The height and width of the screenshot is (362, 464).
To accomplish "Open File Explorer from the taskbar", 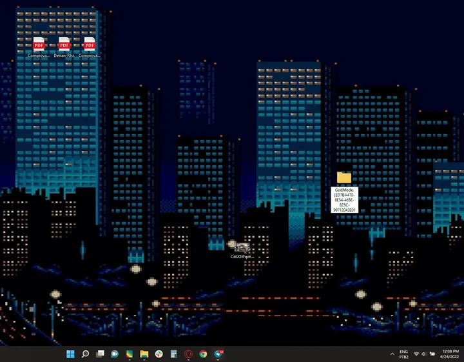I will [x=144, y=354].
